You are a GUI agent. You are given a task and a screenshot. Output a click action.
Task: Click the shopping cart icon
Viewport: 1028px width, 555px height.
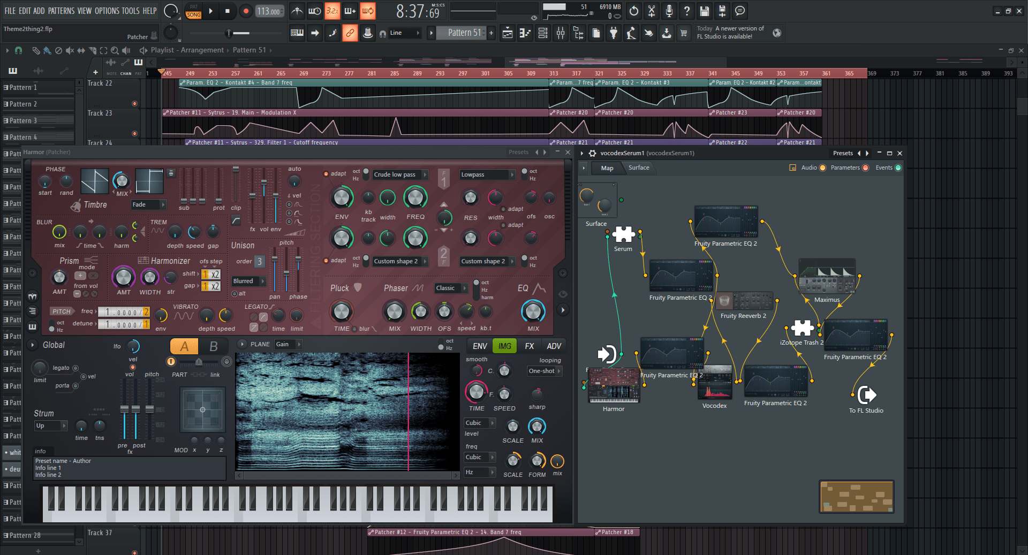pyautogui.click(x=684, y=33)
